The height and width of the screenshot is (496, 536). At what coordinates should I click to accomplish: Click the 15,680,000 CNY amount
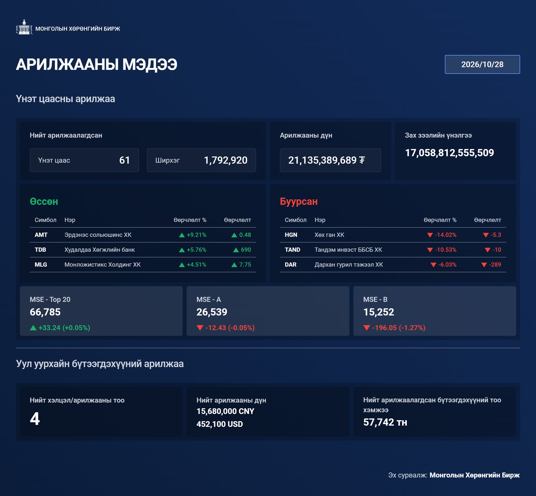coord(225,411)
